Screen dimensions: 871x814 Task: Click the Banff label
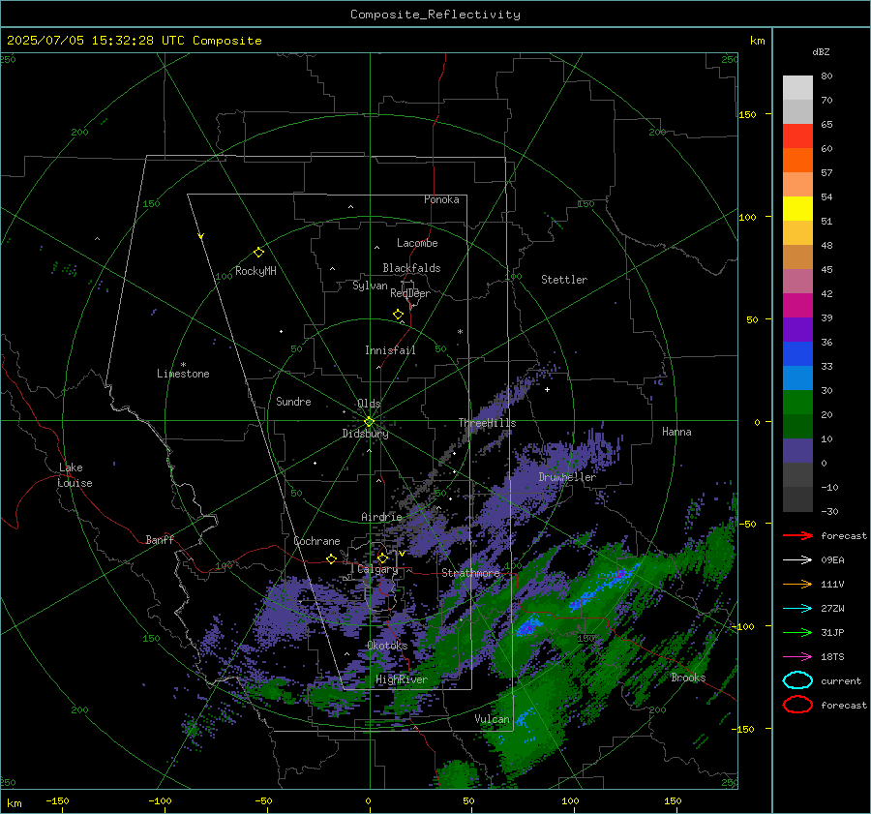160,539
